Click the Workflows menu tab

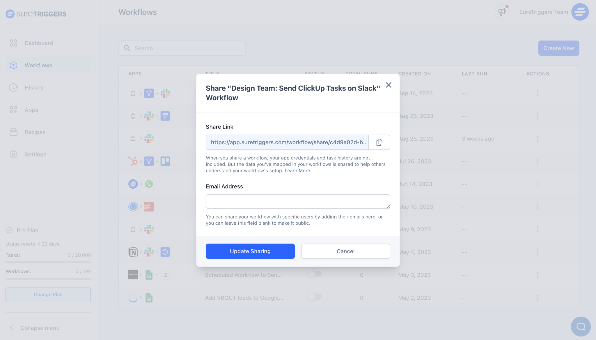tap(38, 65)
